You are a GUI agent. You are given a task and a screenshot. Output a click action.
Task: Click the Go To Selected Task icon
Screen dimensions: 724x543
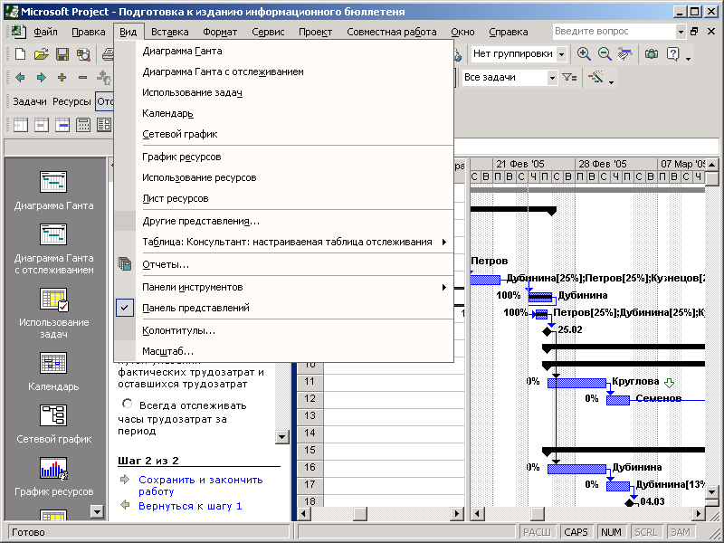[625, 54]
